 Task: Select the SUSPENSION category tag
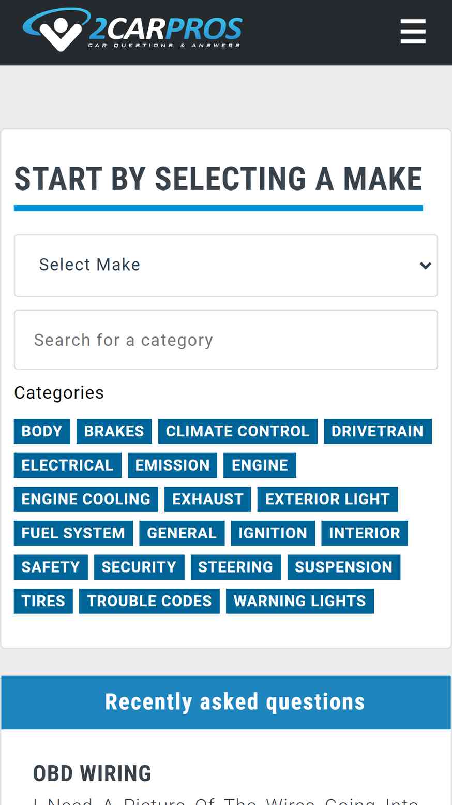click(344, 567)
